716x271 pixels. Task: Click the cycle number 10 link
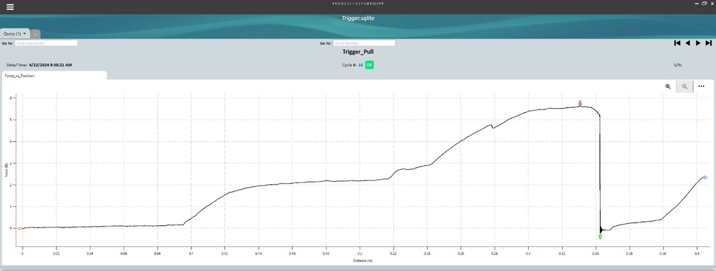pyautogui.click(x=360, y=65)
